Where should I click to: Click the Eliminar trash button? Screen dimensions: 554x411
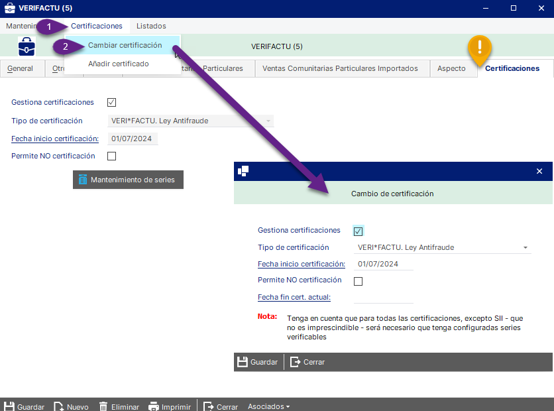[x=119, y=407]
